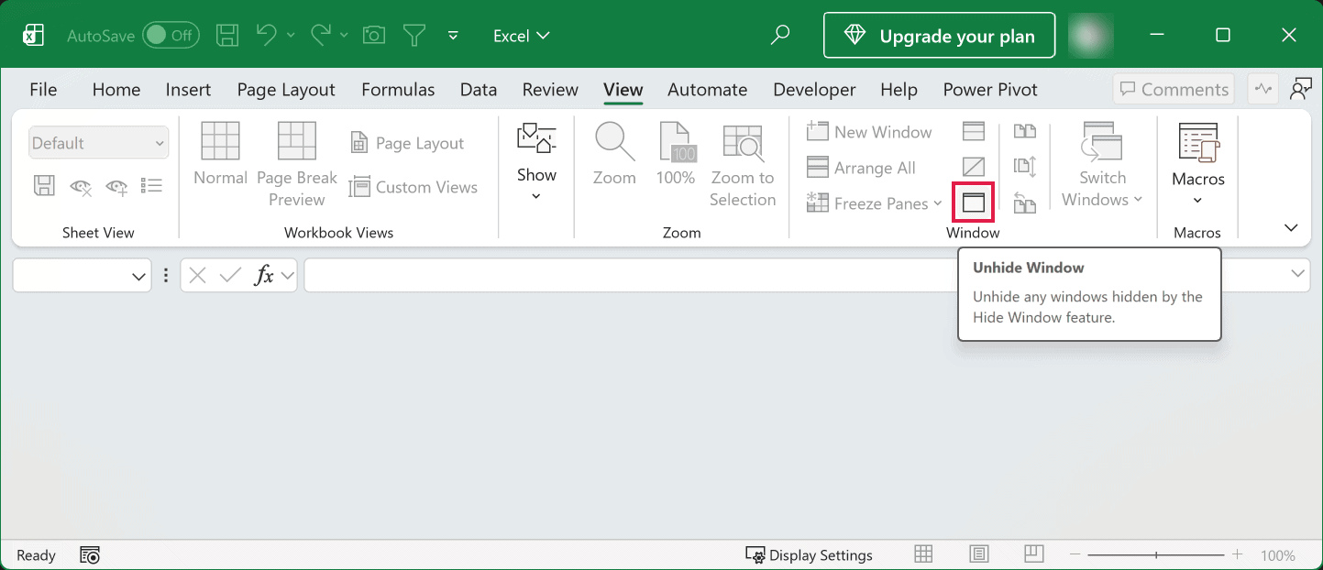Switch to the Page Layout tab
The width and height of the screenshot is (1323, 570).
pos(286,89)
